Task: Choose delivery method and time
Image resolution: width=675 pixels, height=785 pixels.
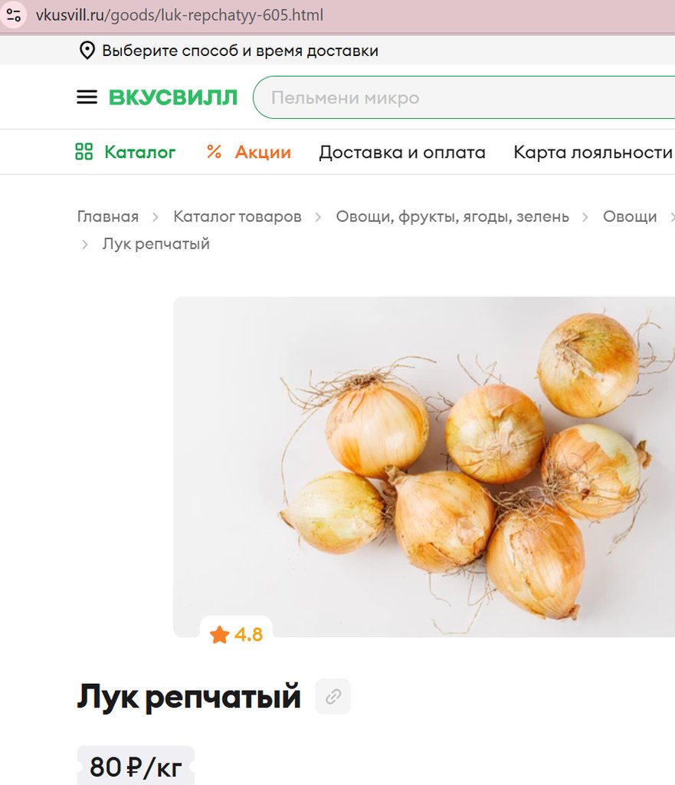Action: tap(240, 51)
